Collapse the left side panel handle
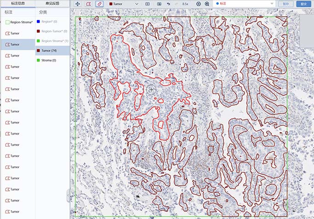 click(69, 195)
